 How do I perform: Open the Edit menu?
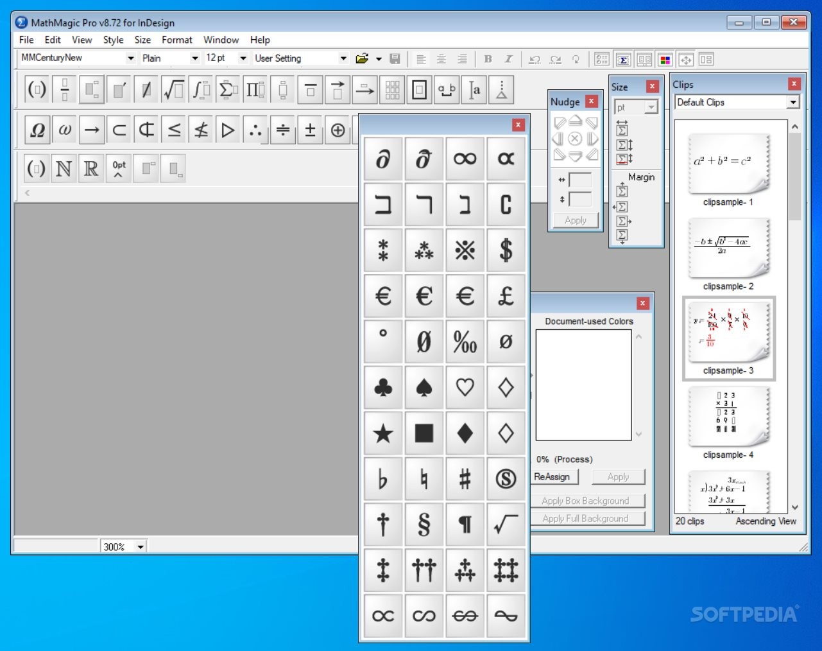53,40
